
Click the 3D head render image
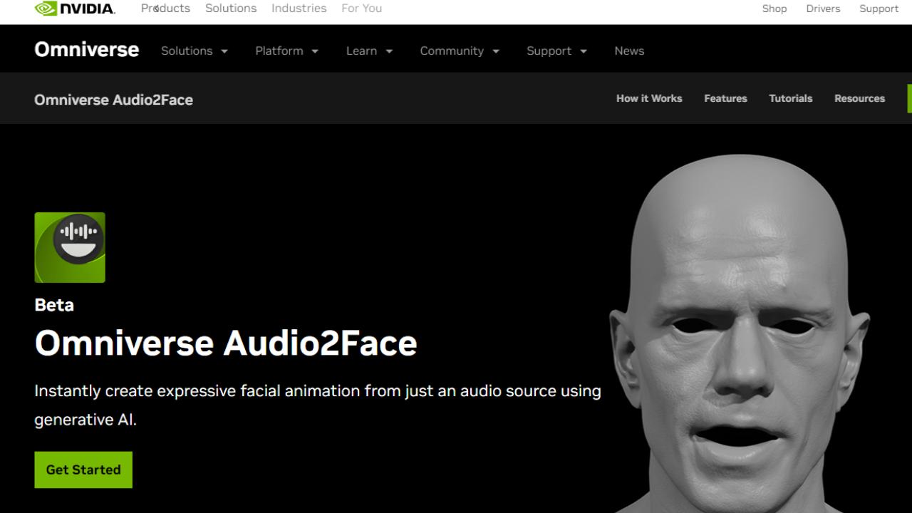[x=741, y=335]
